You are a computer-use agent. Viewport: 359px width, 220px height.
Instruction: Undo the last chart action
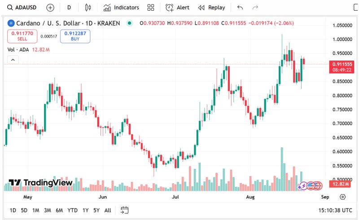(240, 8)
